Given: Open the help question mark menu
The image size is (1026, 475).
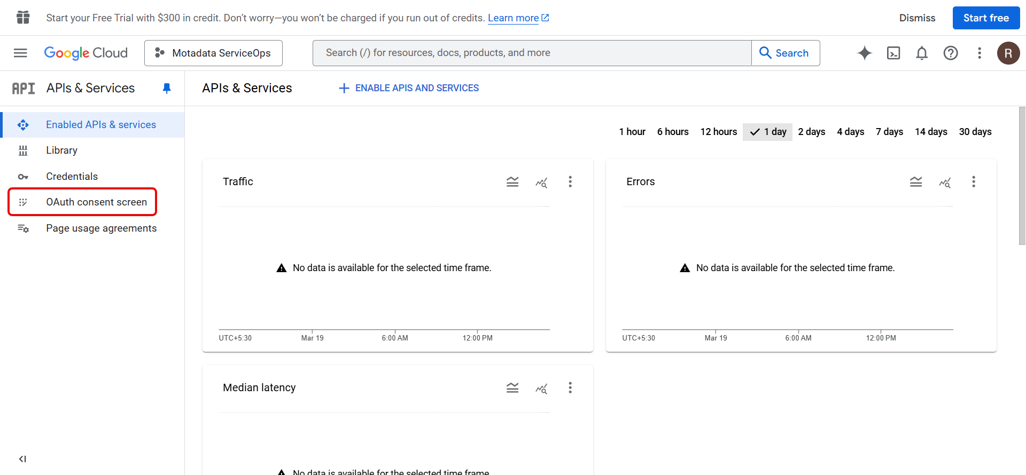Looking at the screenshot, I should (951, 53).
